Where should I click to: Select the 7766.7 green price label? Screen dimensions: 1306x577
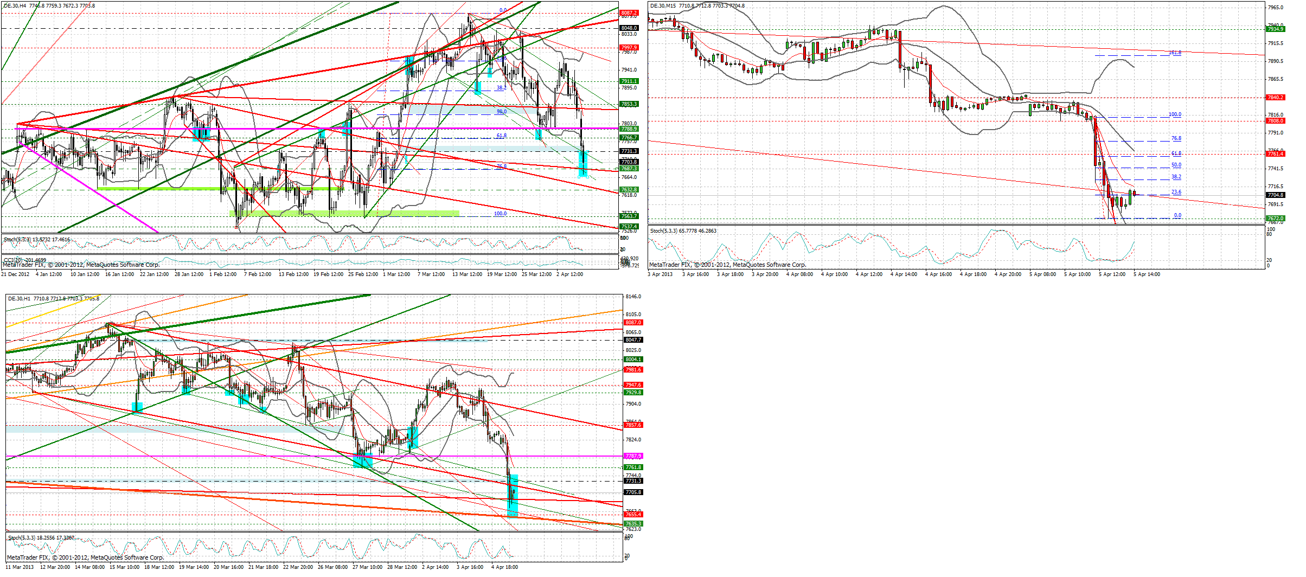(x=629, y=137)
